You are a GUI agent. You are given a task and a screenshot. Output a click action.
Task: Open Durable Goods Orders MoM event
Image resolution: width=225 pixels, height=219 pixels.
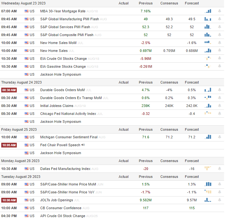point(63,90)
